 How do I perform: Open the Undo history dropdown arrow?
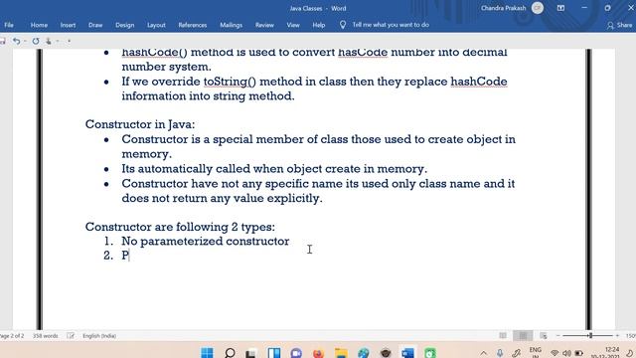click(25, 41)
